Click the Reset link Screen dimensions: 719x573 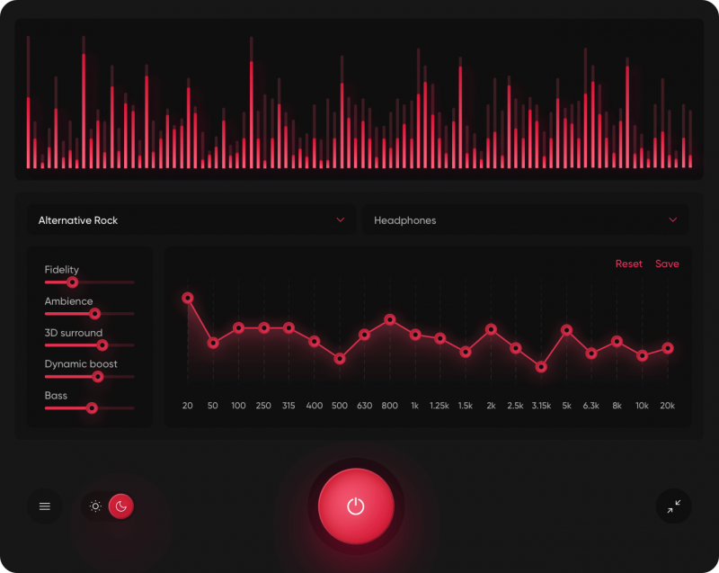(628, 264)
